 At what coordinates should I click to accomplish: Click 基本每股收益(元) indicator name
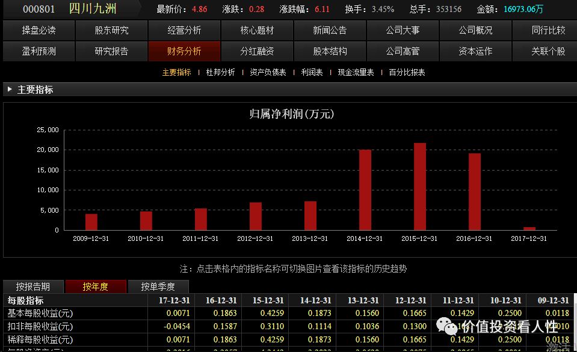tap(40, 314)
